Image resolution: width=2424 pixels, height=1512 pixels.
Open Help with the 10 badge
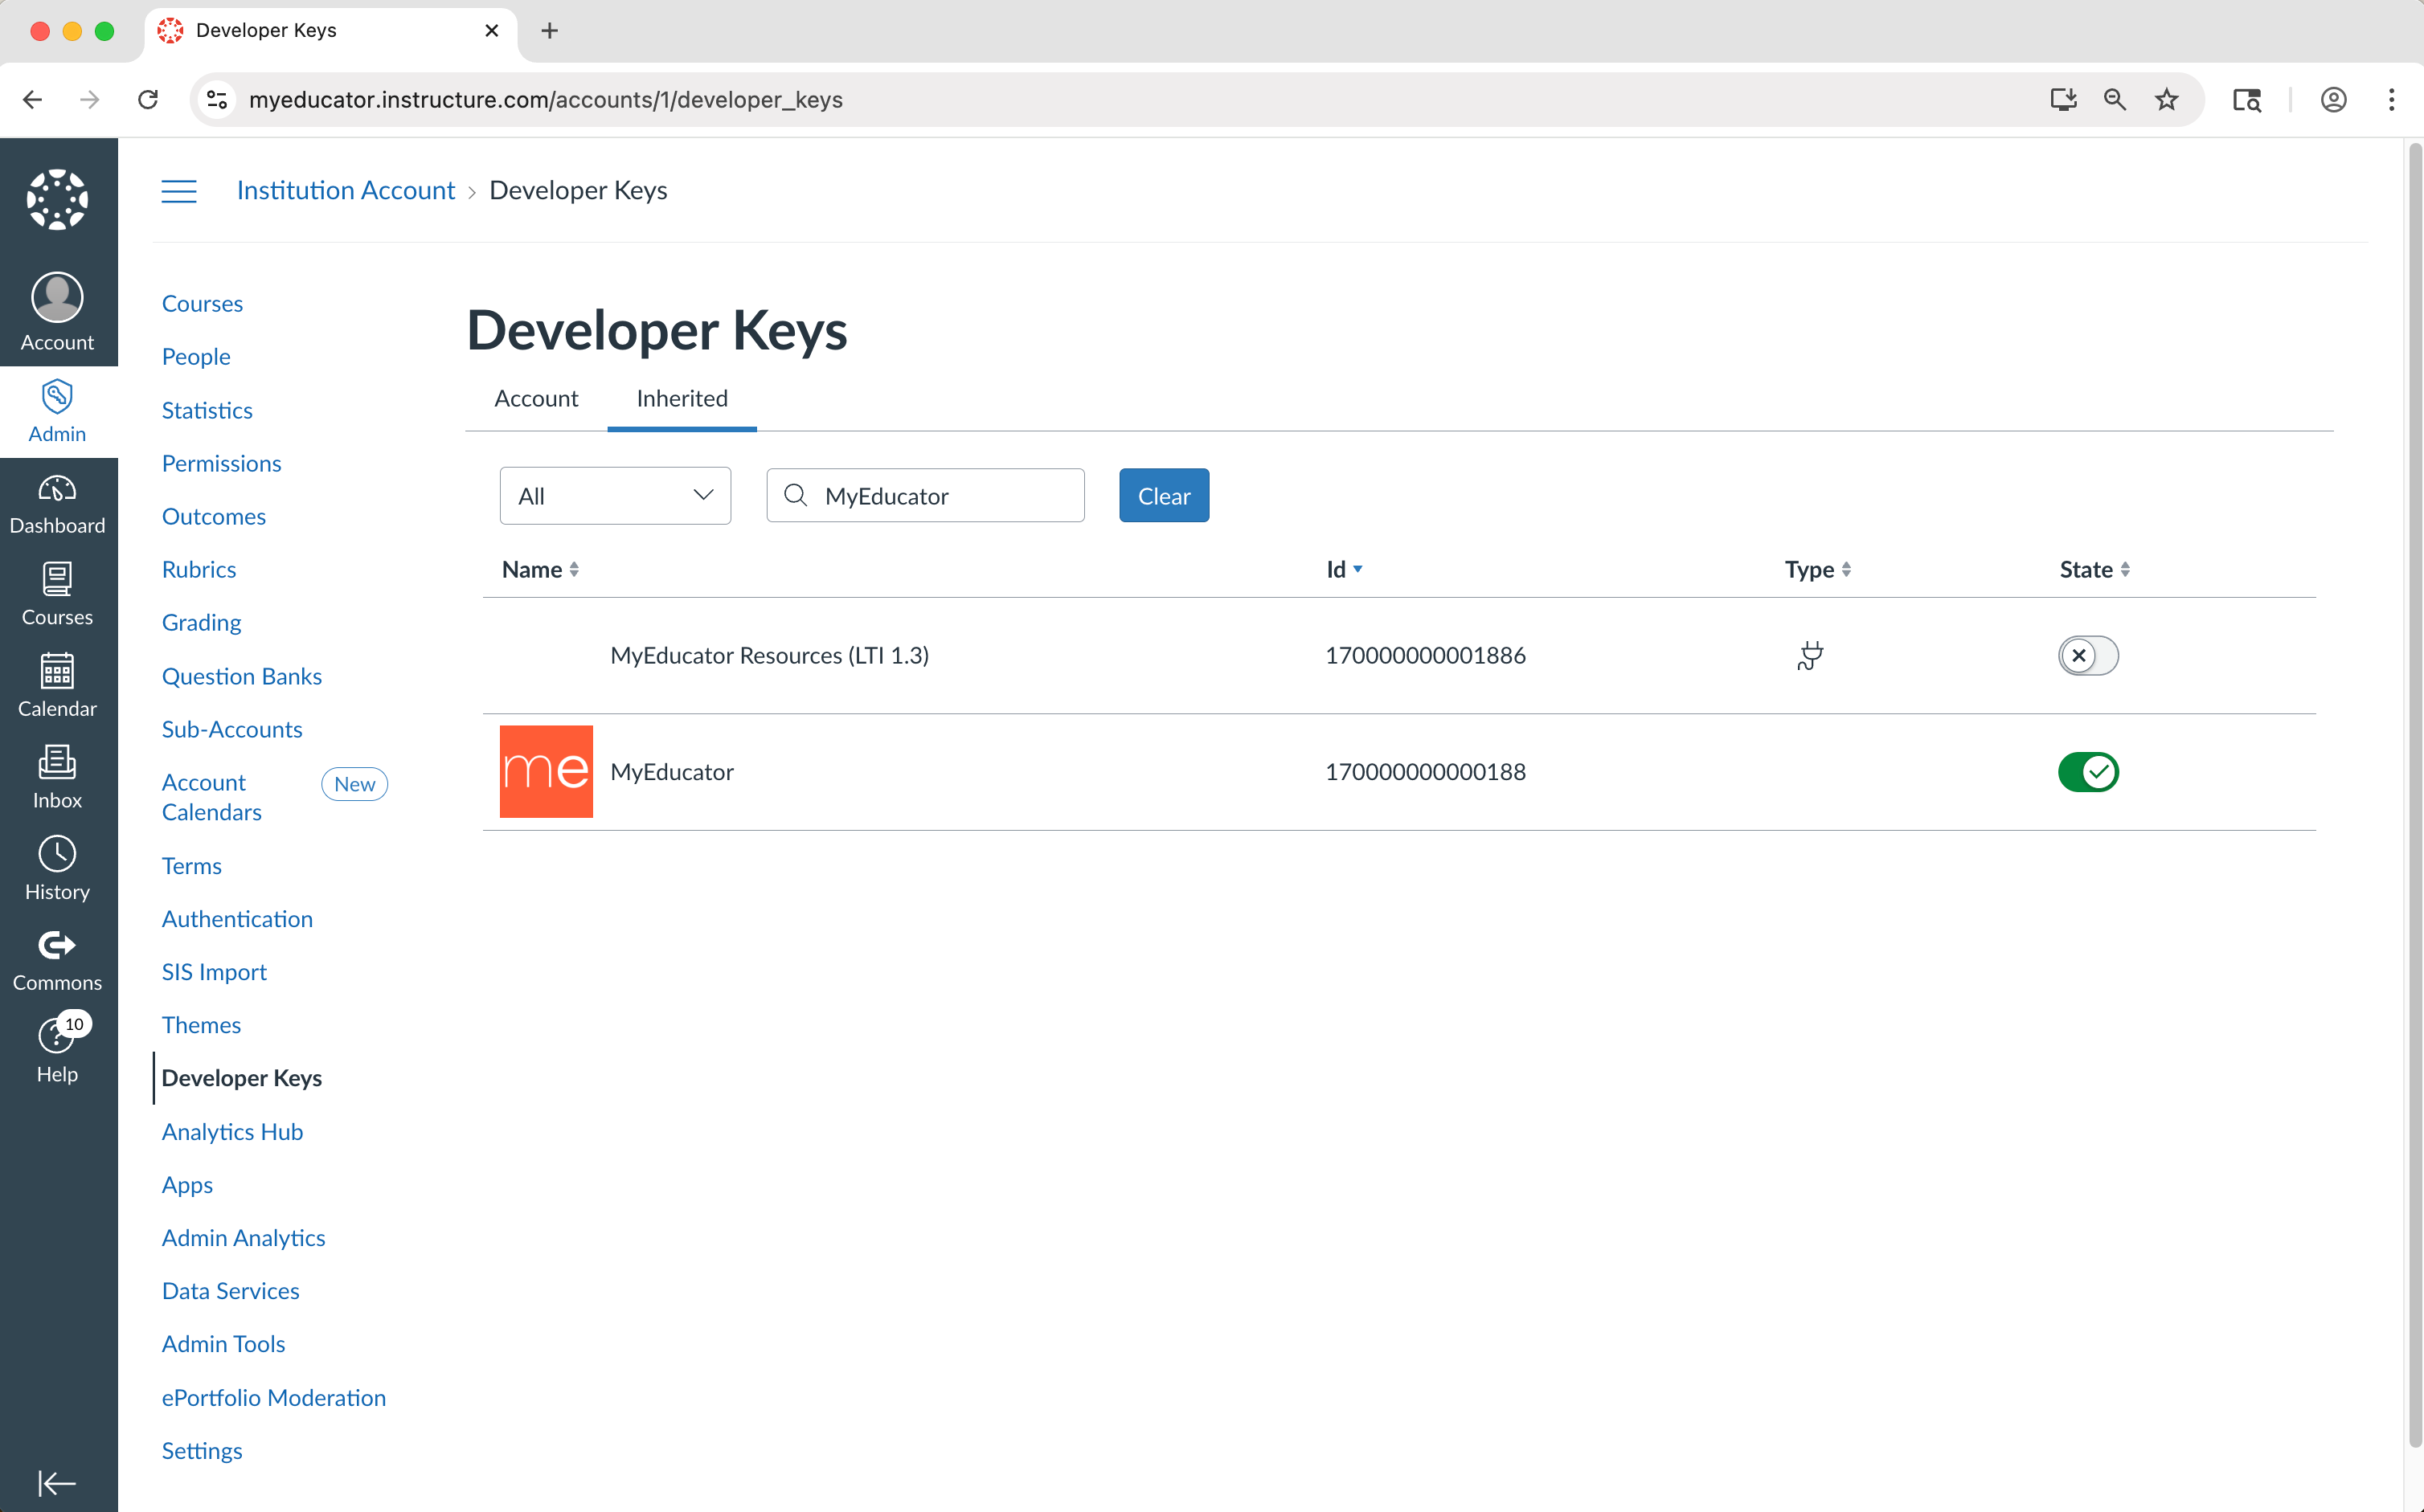(57, 1051)
